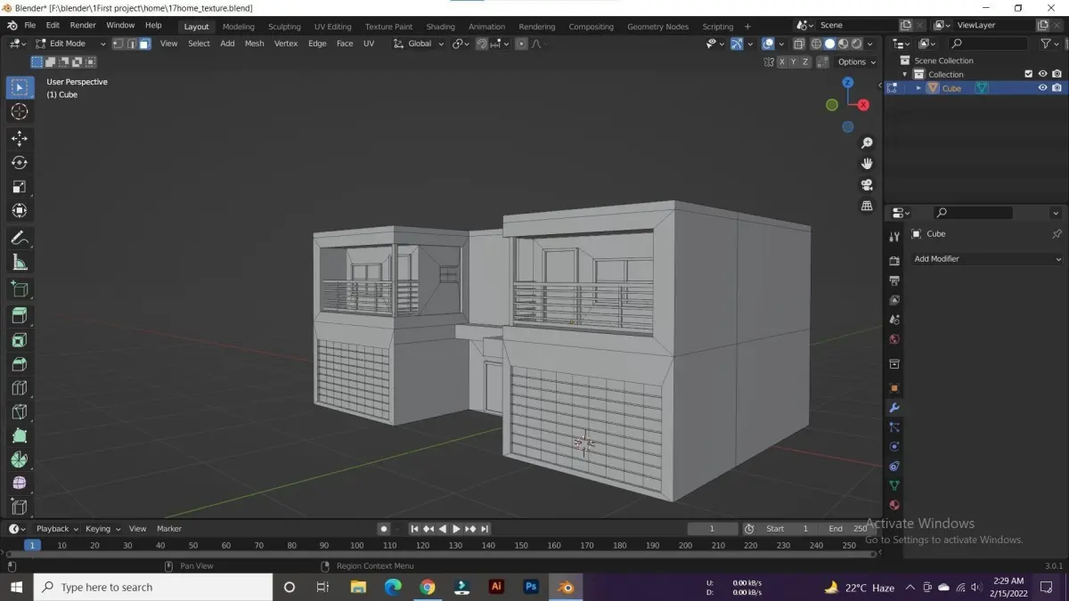Select the Bevel tool
The height and width of the screenshot is (601, 1069).
click(x=20, y=364)
